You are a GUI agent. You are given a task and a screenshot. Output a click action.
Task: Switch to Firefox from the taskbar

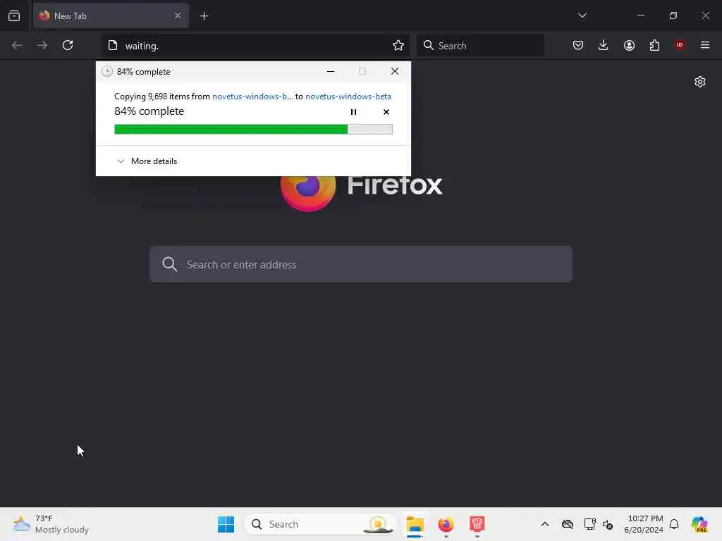[446, 524]
